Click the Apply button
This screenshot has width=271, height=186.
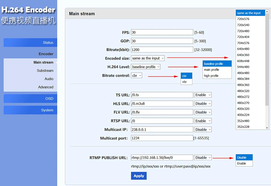click(139, 176)
